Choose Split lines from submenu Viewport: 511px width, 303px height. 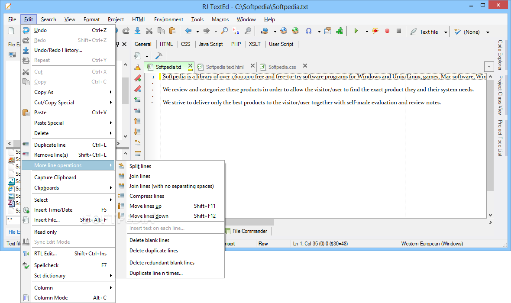171,166
